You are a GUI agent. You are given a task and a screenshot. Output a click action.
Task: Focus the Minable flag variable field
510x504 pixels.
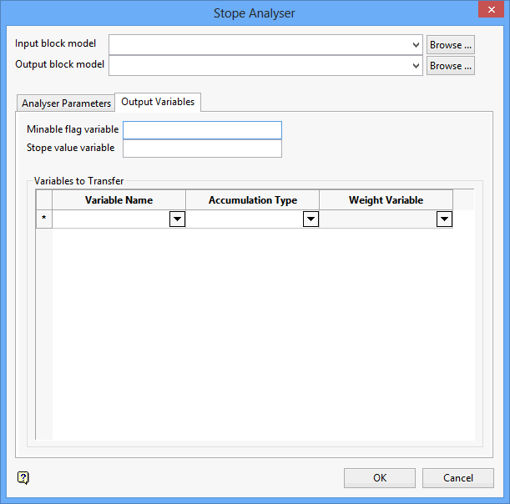pyautogui.click(x=202, y=130)
